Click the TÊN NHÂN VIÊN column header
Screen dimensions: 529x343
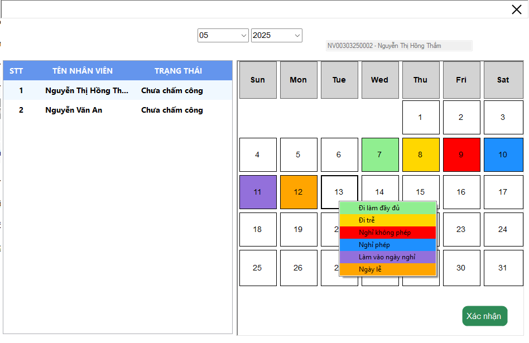83,71
